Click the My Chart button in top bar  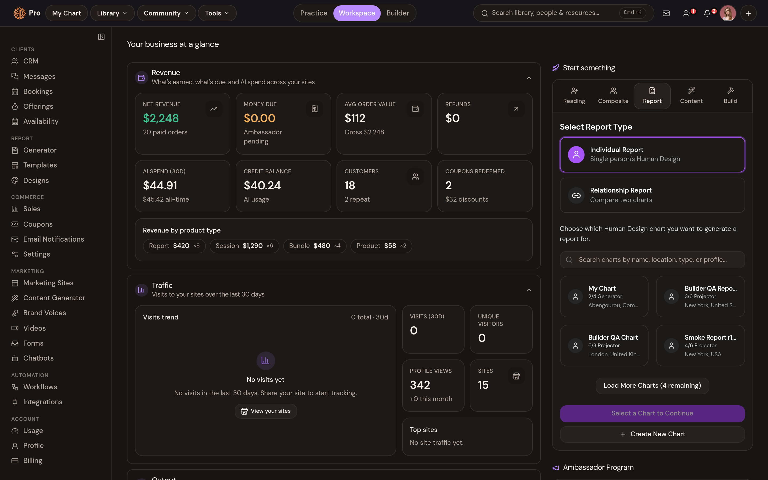click(66, 13)
